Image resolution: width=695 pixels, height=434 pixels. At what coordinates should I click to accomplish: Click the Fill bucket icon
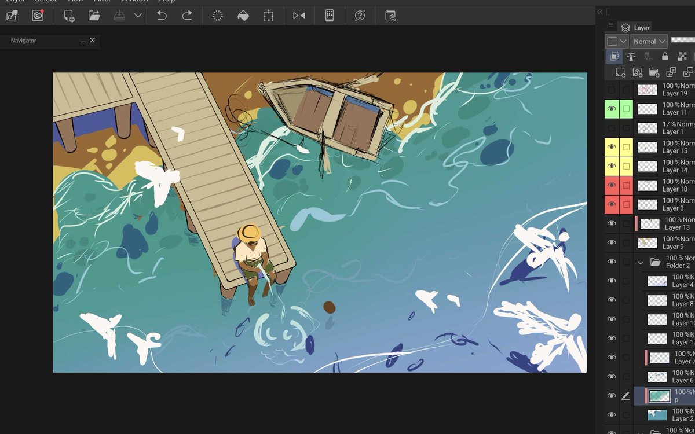[243, 16]
